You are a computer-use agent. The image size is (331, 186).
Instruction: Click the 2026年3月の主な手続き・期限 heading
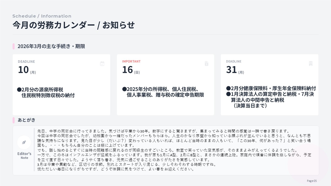point(51,47)
